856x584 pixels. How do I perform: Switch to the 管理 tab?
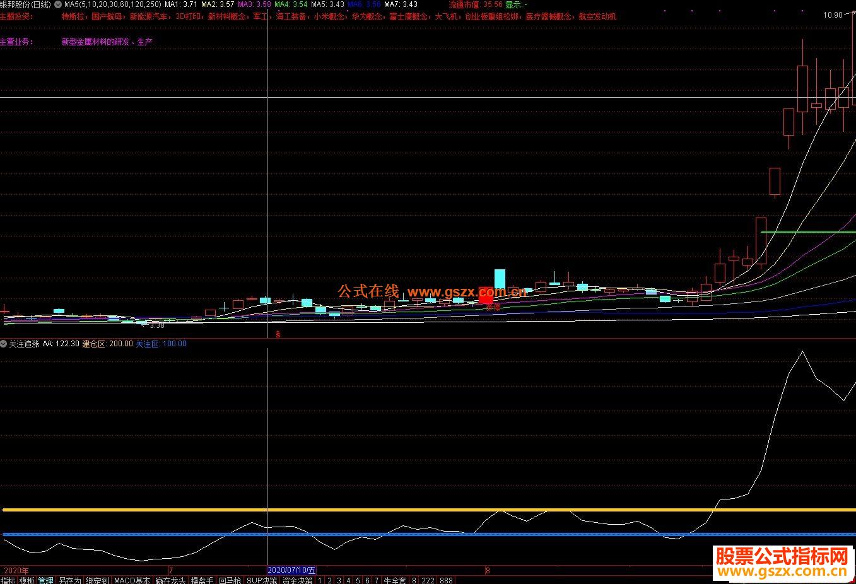[x=46, y=580]
